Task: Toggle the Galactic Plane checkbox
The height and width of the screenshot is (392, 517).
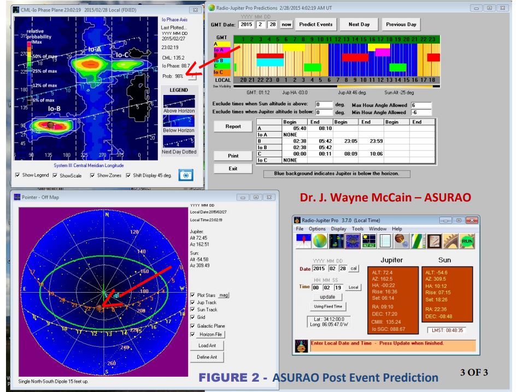Action: (192, 326)
